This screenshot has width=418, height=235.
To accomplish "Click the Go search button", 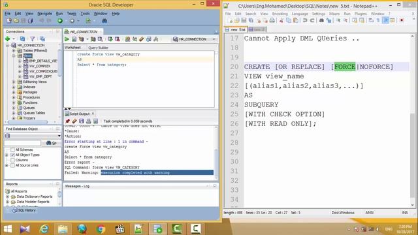I will tap(52, 143).
